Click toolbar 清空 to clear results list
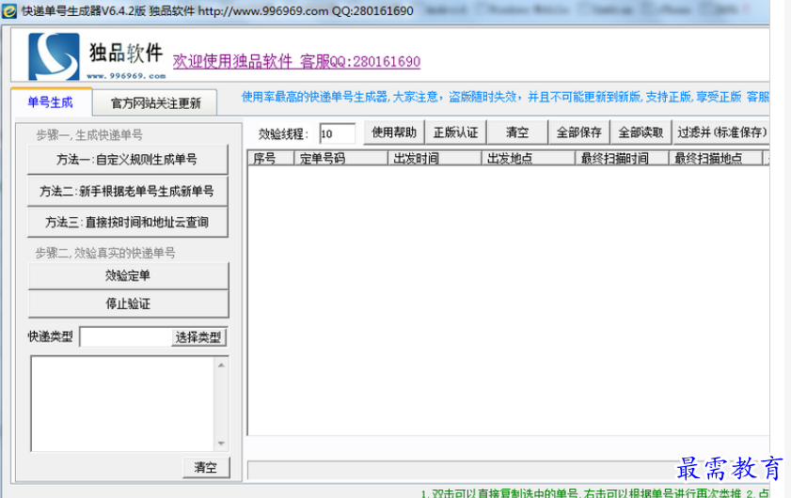The width and height of the screenshot is (791, 498). click(517, 132)
